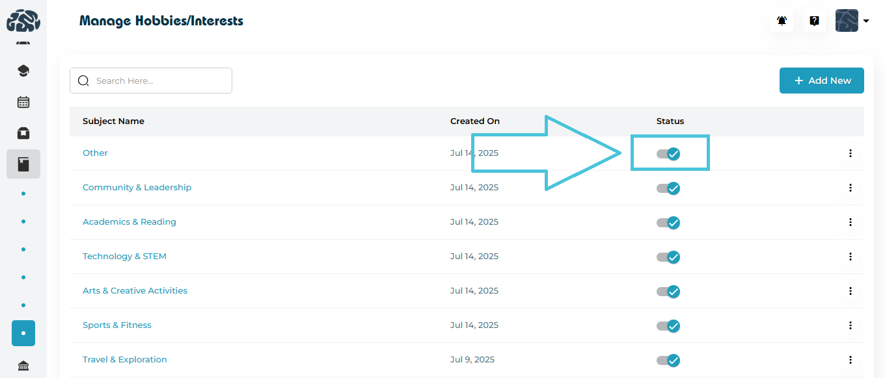
Task: Focus the Search Here input field
Action: 159,81
